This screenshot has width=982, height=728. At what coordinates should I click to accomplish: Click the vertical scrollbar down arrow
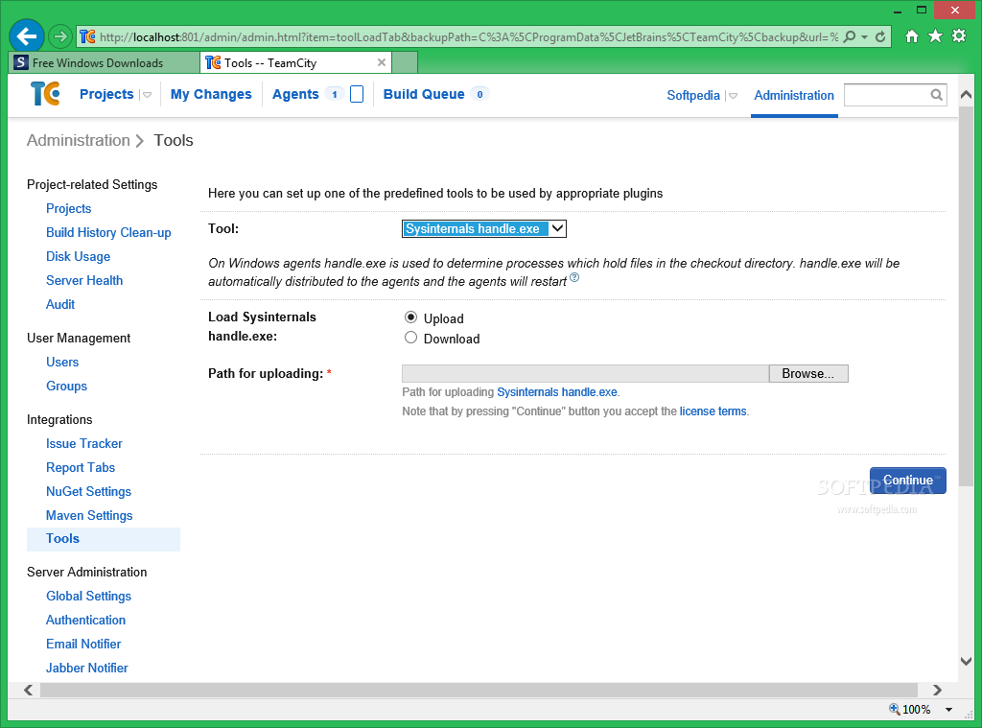coord(967,662)
